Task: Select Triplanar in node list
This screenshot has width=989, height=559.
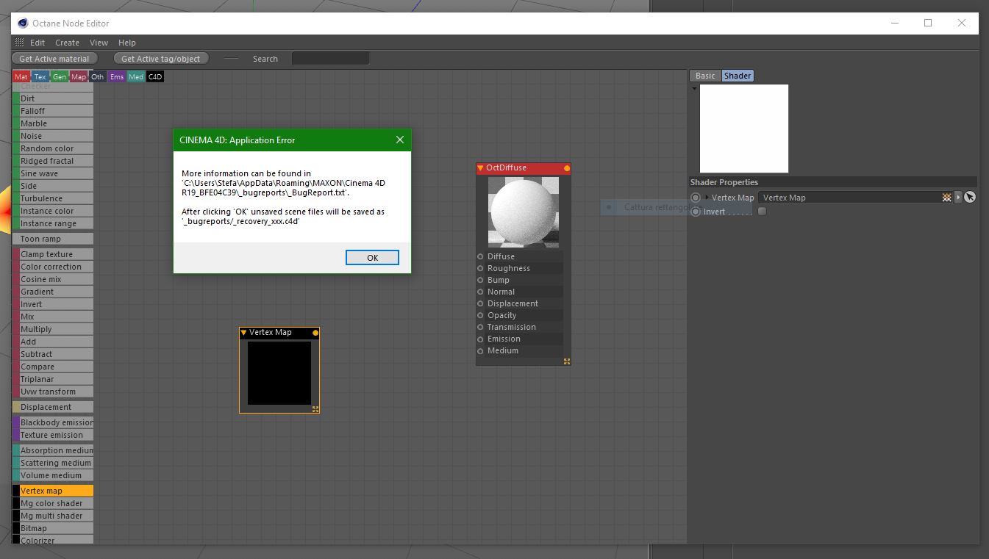Action: pos(53,379)
